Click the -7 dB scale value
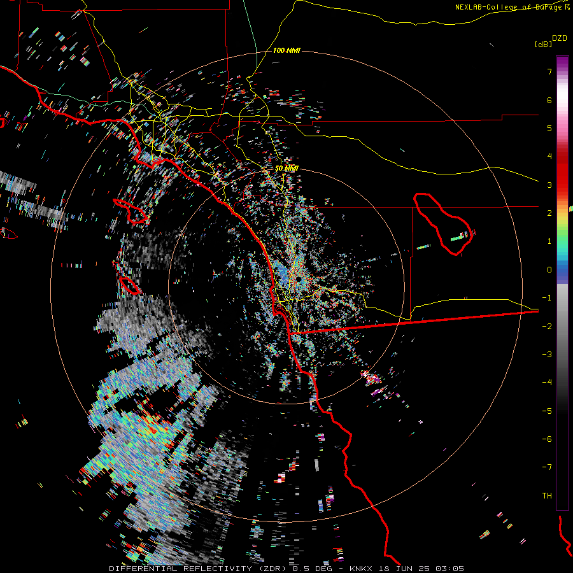The height and width of the screenshot is (573, 573). tap(547, 467)
